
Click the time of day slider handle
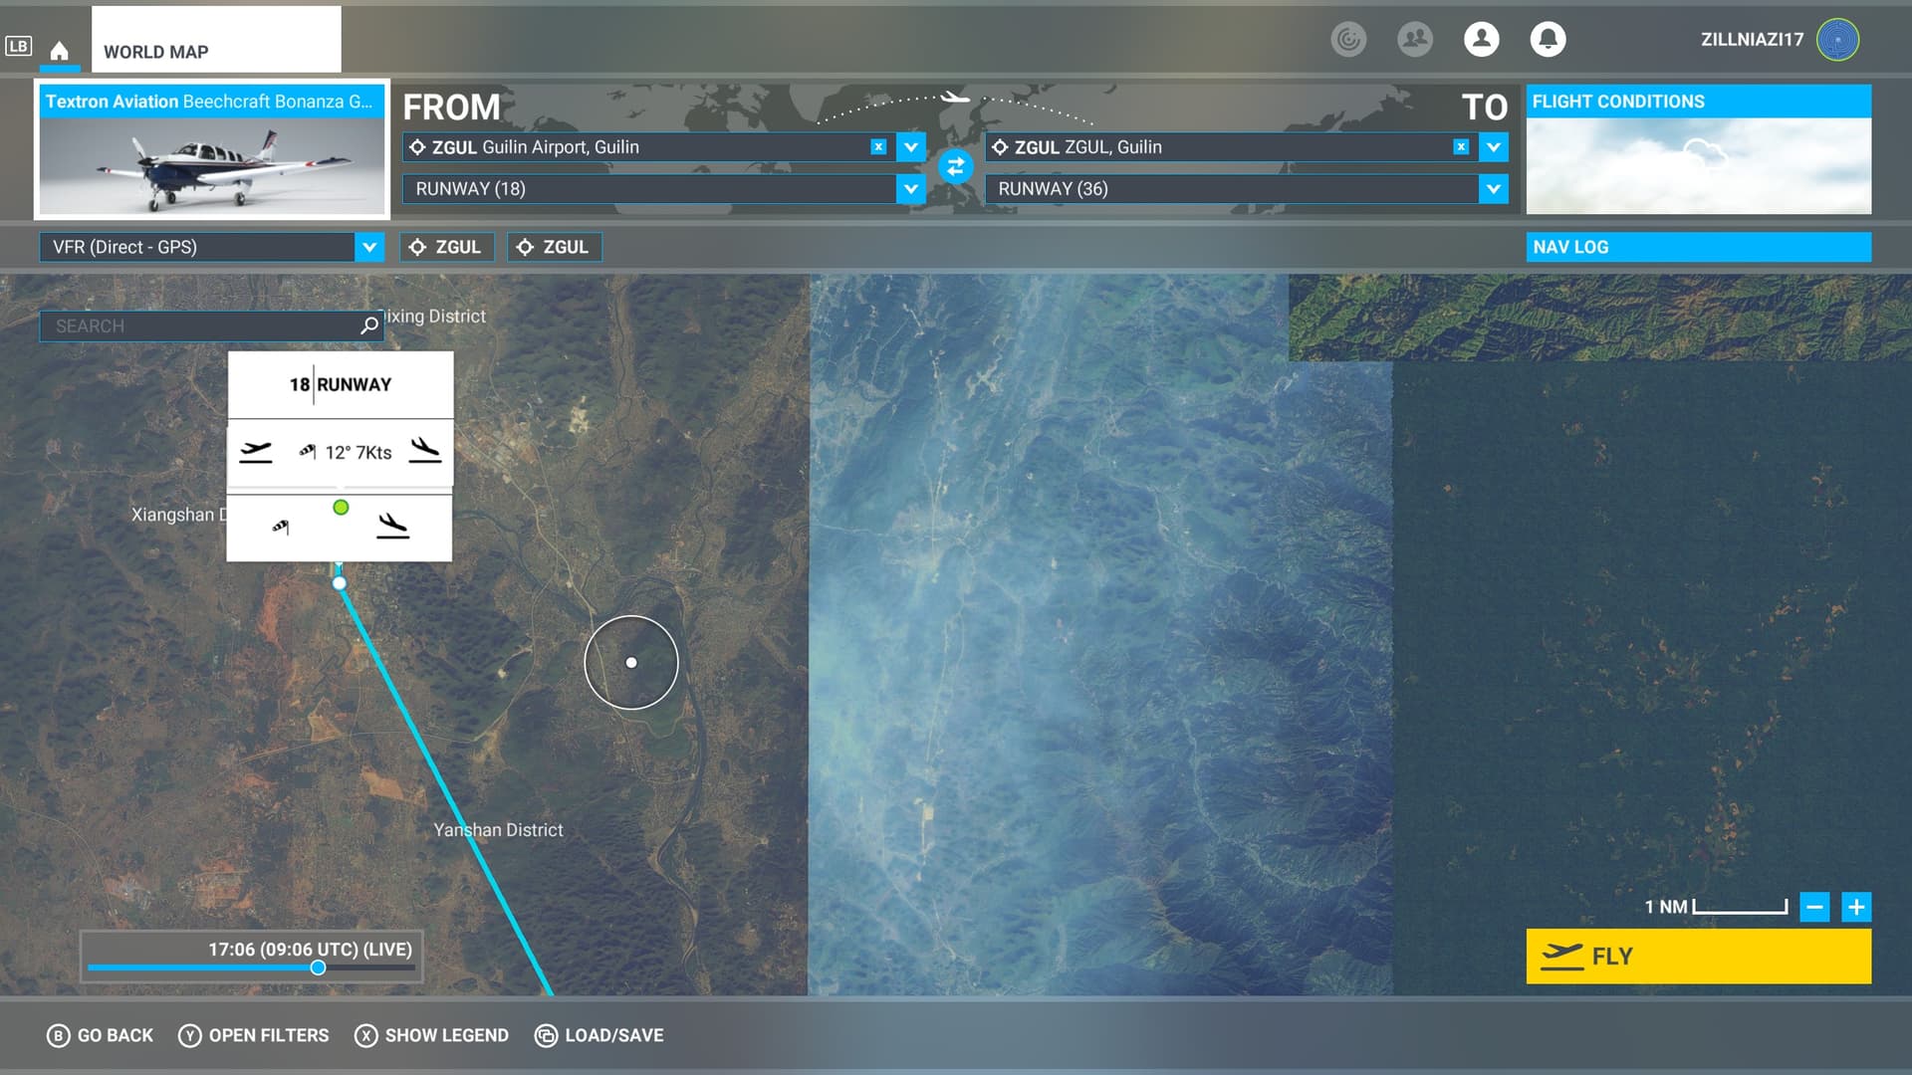click(318, 967)
